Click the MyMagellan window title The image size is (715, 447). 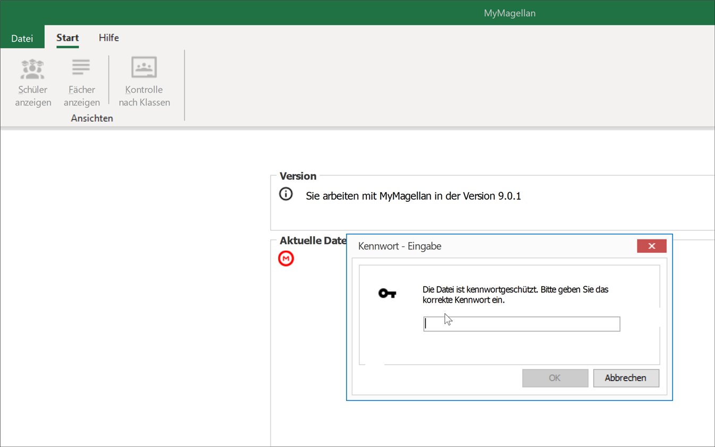click(510, 13)
